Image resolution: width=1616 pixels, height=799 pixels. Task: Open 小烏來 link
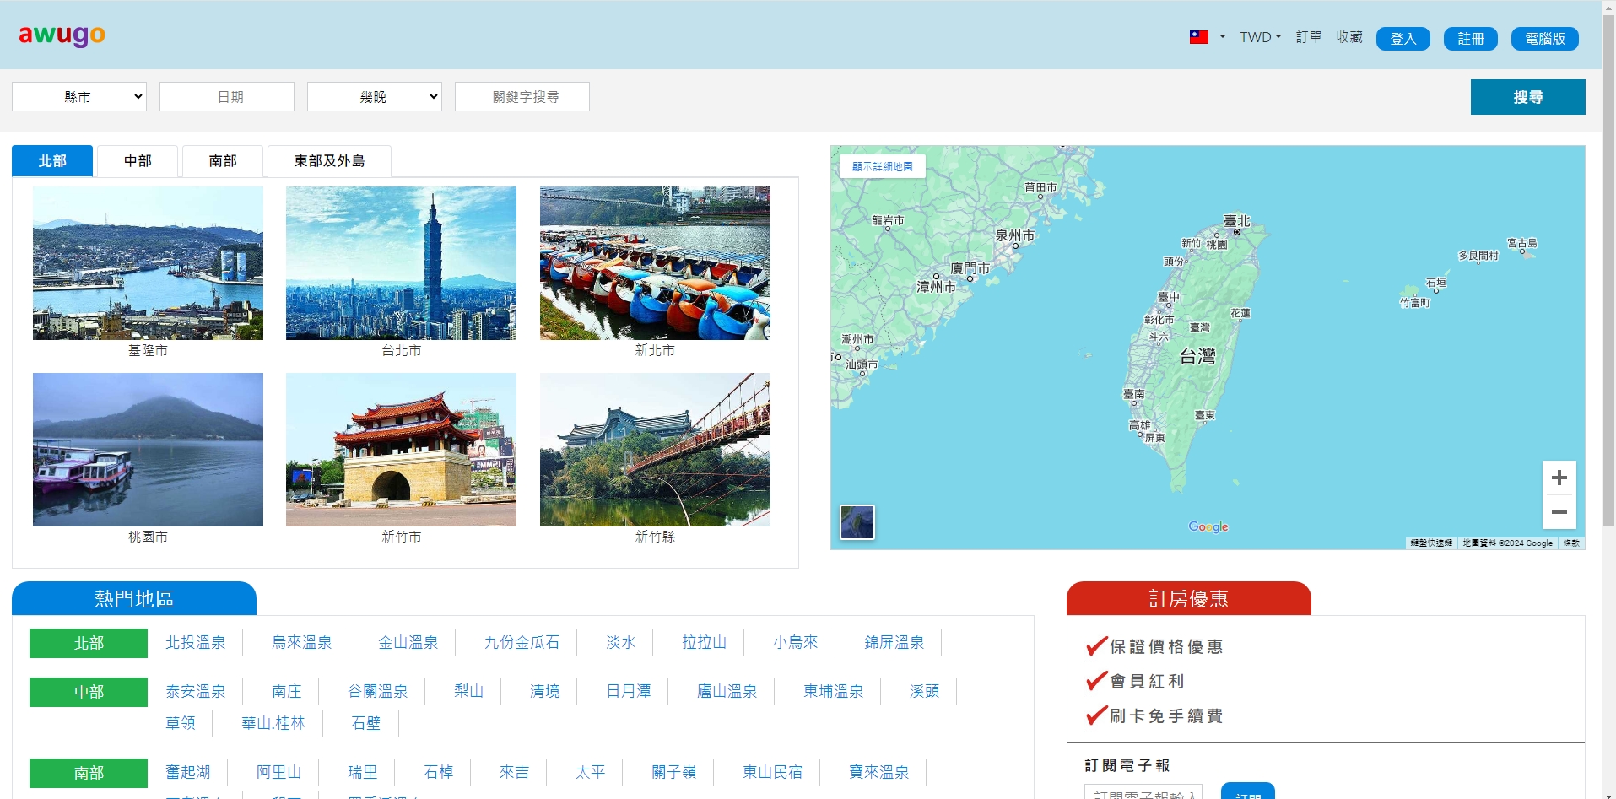point(796,643)
